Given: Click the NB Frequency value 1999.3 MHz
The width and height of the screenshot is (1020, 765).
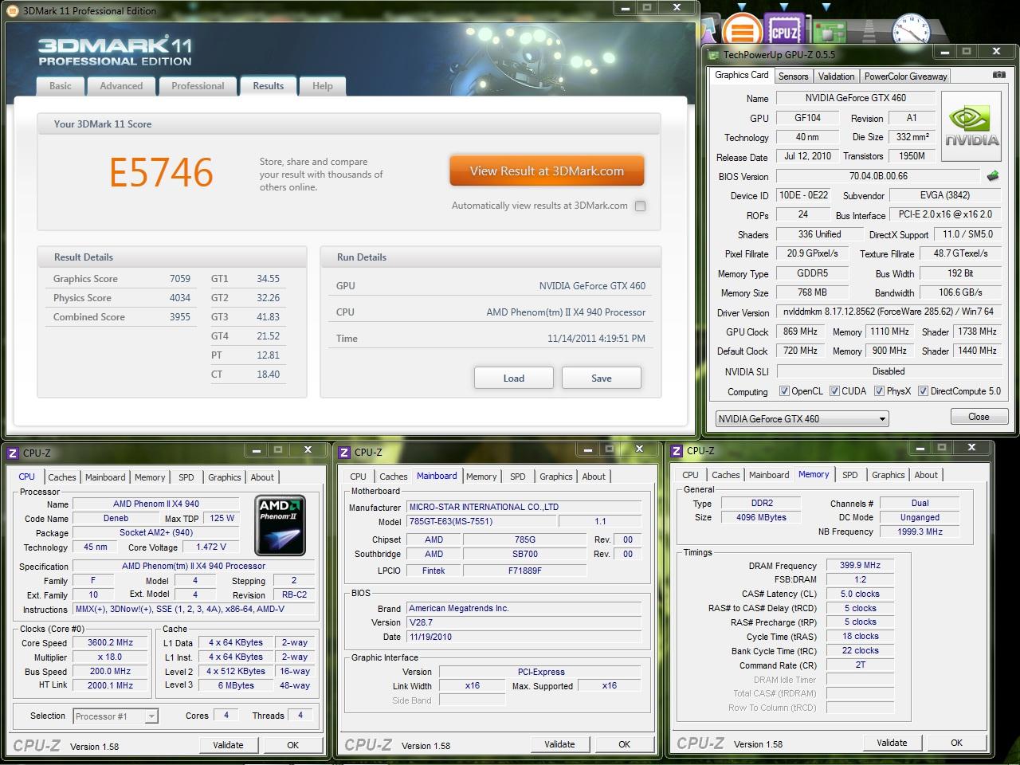Looking at the screenshot, I should point(920,532).
